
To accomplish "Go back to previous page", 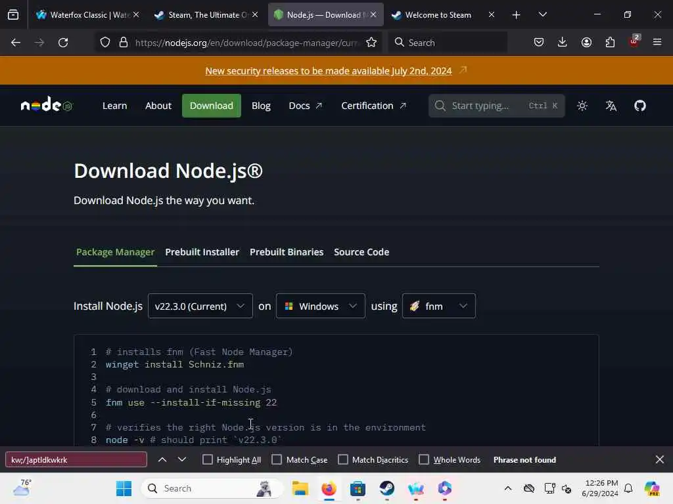I will pyautogui.click(x=16, y=43).
